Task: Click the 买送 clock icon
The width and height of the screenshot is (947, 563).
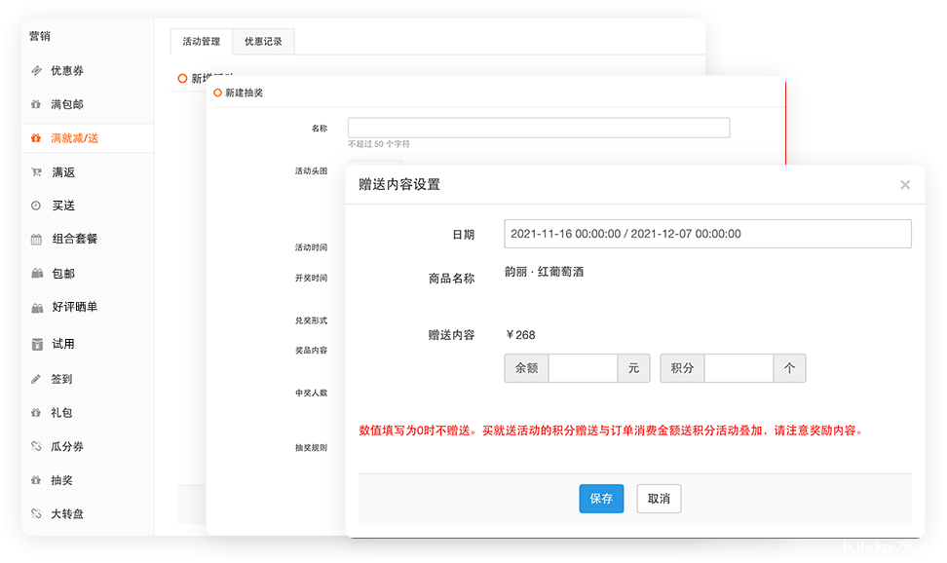Action: (x=36, y=206)
